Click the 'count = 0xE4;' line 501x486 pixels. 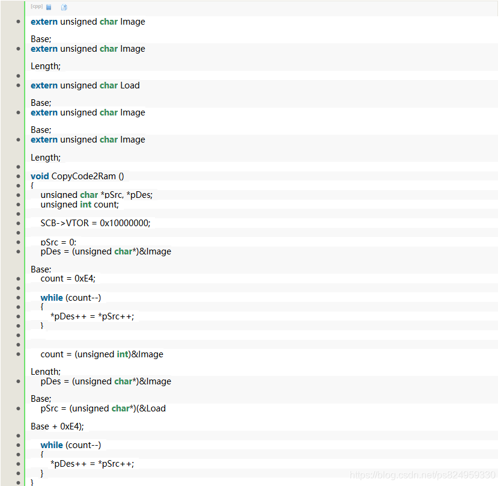click(68, 278)
